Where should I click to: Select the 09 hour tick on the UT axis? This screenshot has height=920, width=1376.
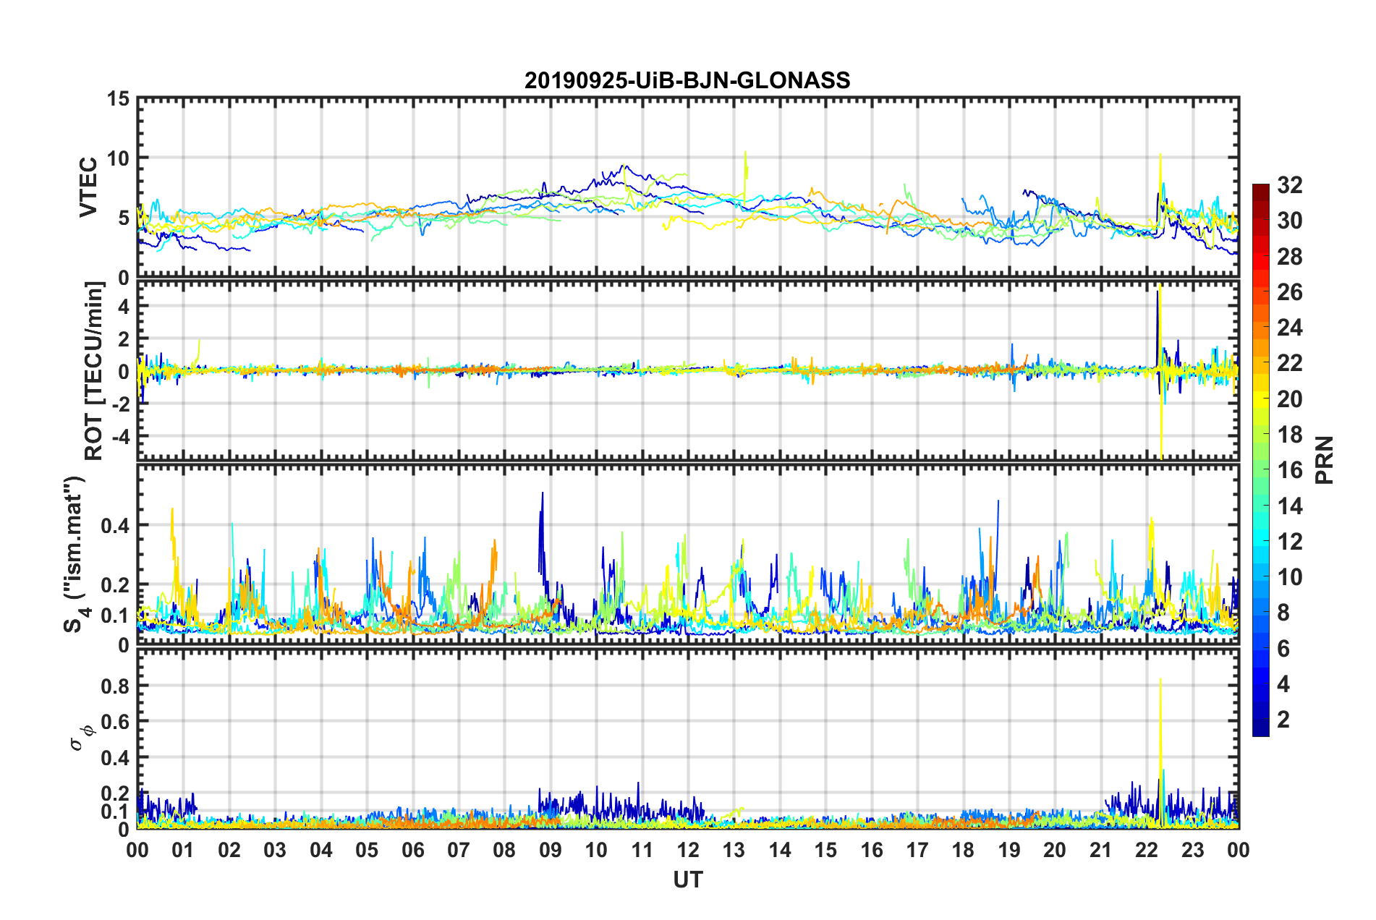click(551, 850)
